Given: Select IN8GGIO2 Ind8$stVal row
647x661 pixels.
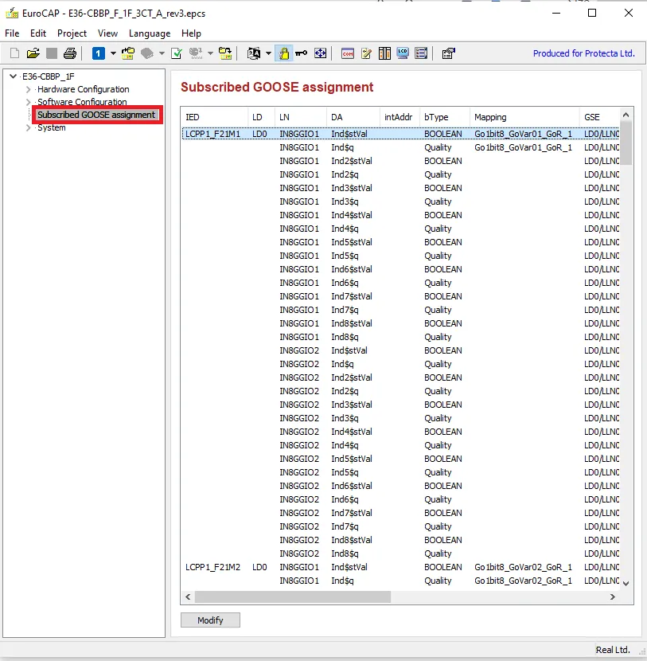Looking at the screenshot, I should (x=400, y=540).
